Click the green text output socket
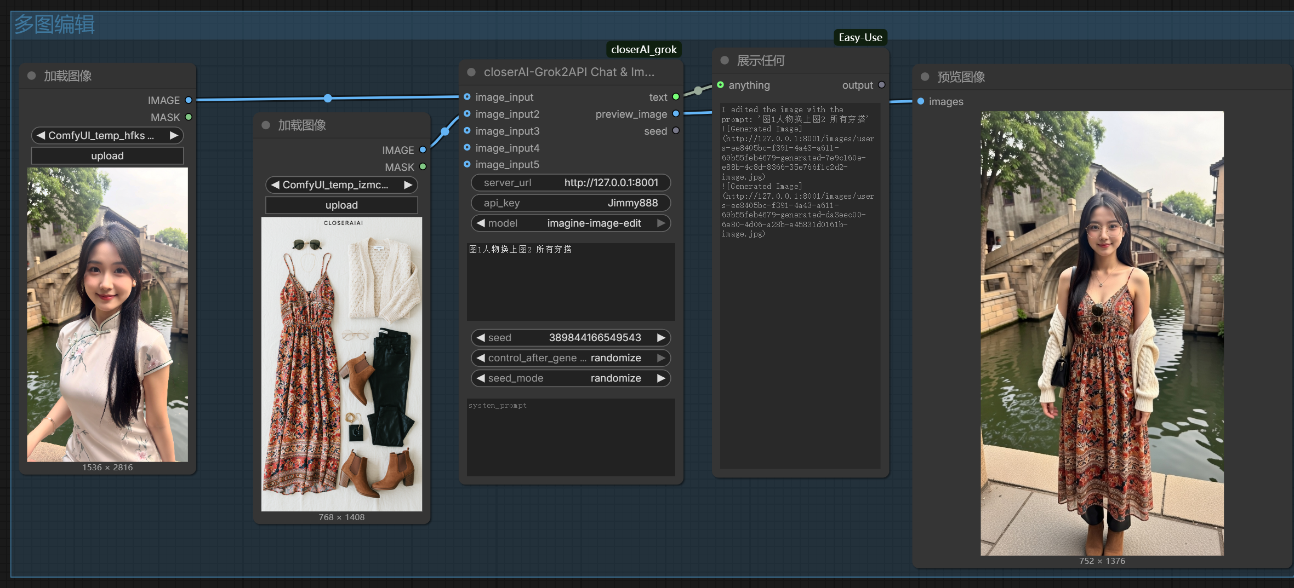Viewport: 1294px width, 588px height. (x=676, y=97)
